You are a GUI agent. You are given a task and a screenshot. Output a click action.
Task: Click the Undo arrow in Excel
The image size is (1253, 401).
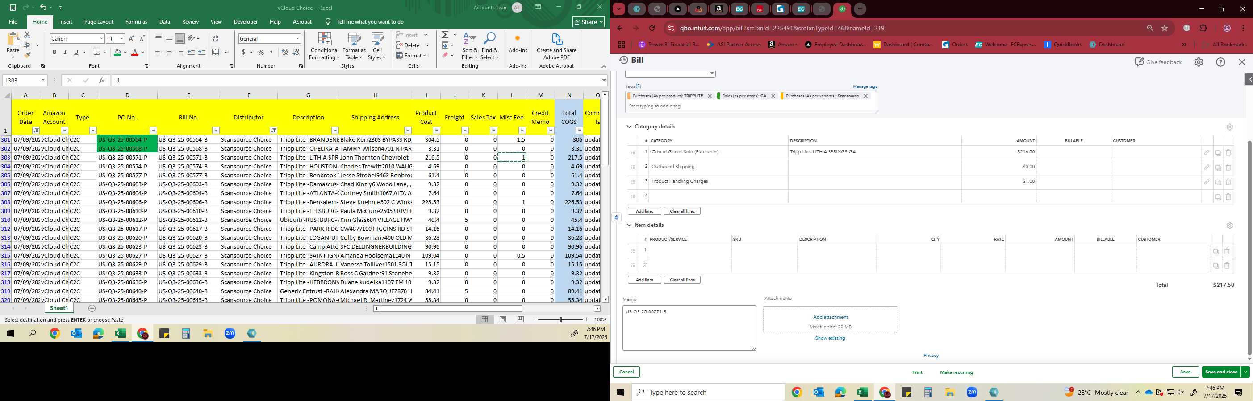point(43,8)
